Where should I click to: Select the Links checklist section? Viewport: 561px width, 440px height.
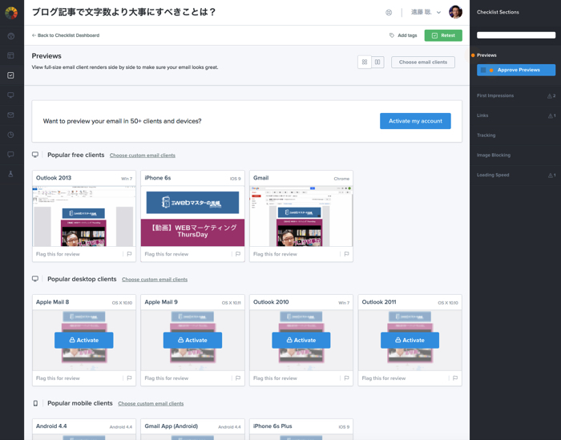click(x=482, y=115)
